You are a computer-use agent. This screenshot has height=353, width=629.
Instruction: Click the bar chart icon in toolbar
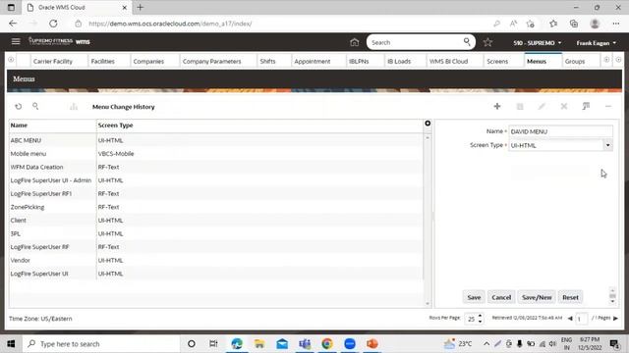(x=74, y=107)
